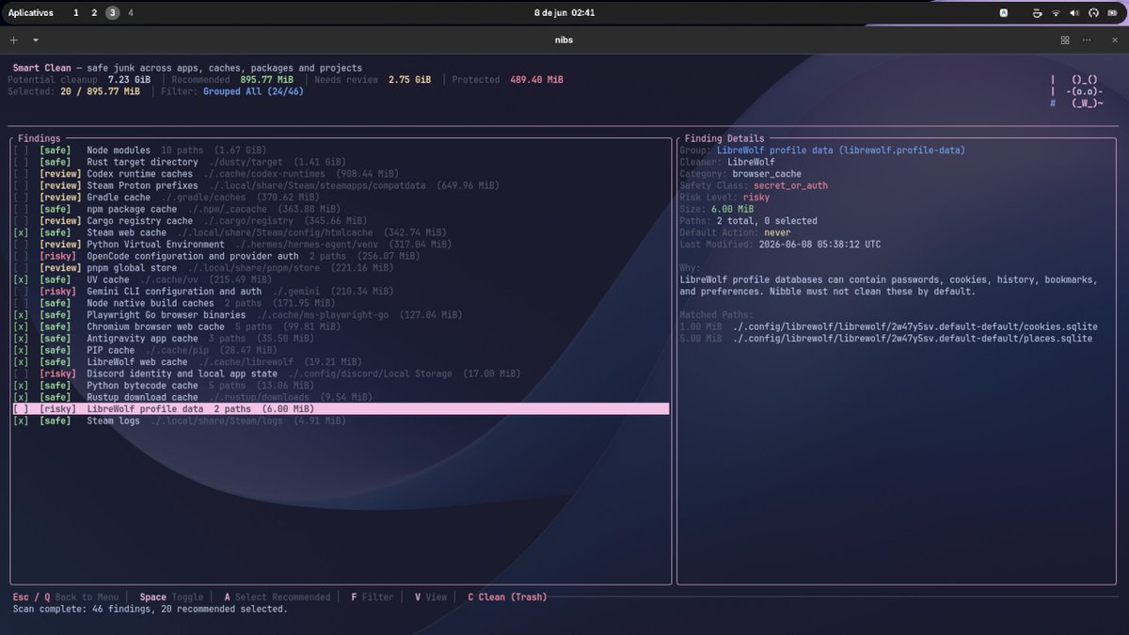Image resolution: width=1129 pixels, height=635 pixels.
Task: Open a new terminal tab with plus icon
Action: click(x=13, y=40)
